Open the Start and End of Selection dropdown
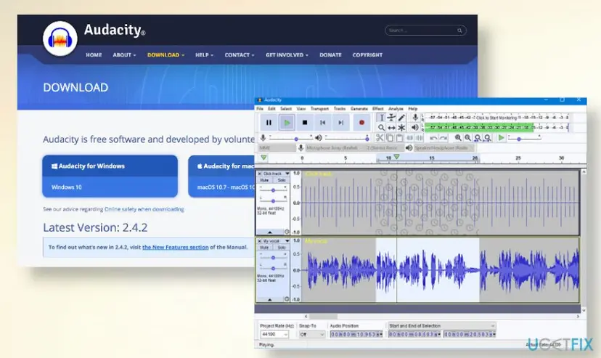 coord(441,326)
